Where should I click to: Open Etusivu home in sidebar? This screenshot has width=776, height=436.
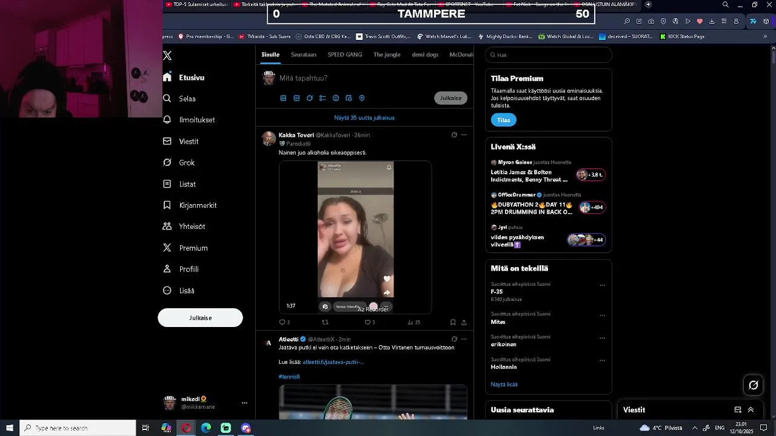184,78
